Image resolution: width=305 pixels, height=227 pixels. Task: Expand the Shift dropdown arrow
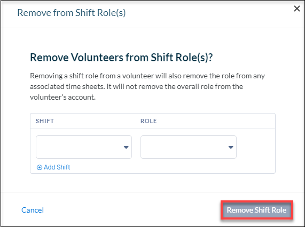[126, 148]
